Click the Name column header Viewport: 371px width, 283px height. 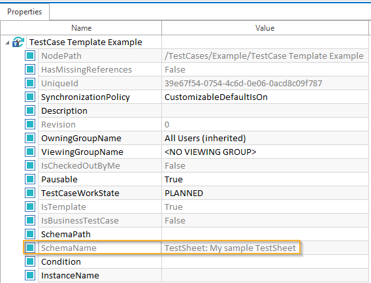(81, 28)
